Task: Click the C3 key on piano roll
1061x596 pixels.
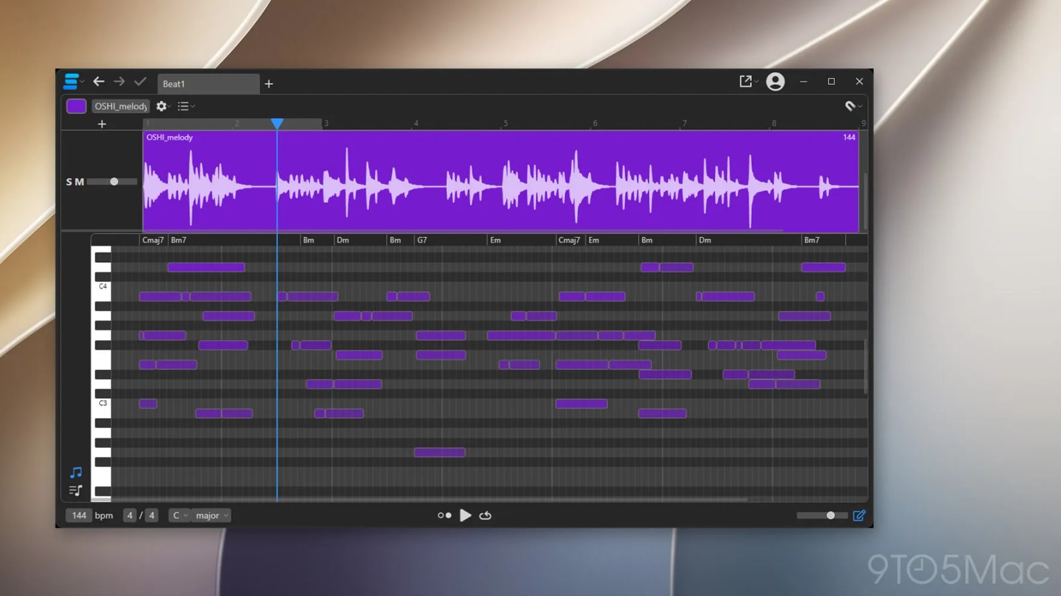Action: coord(103,403)
